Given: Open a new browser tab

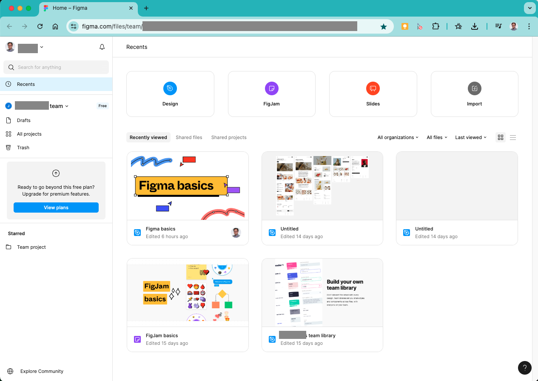Looking at the screenshot, I should pyautogui.click(x=146, y=8).
